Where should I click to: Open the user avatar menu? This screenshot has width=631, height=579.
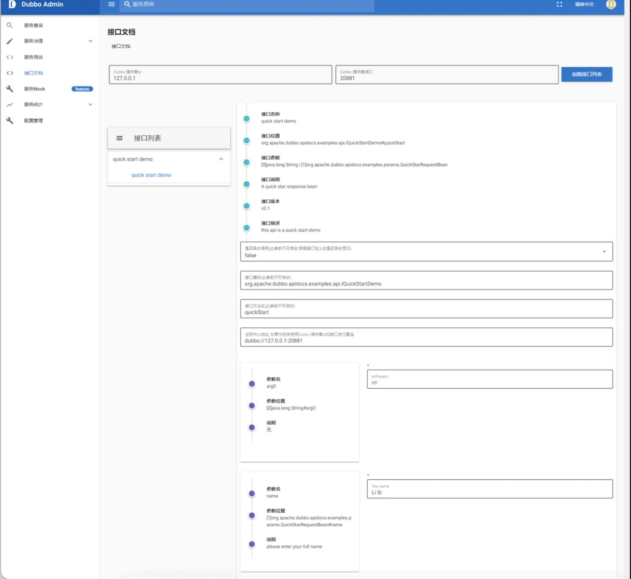click(x=611, y=4)
